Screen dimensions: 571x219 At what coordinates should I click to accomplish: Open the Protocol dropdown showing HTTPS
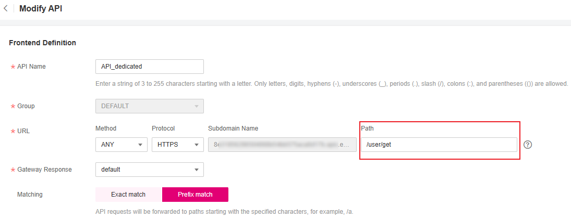click(177, 145)
